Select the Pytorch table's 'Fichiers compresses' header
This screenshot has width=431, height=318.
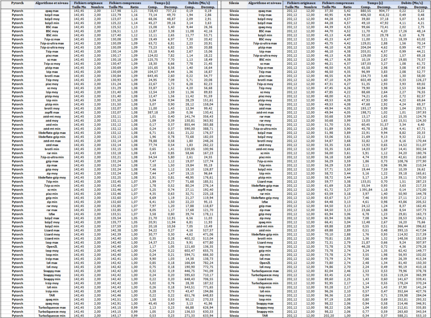tap(125, 3)
